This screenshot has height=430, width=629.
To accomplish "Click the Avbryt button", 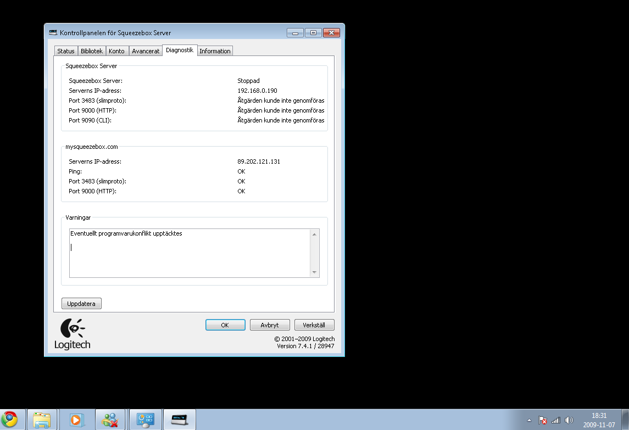I will [270, 325].
